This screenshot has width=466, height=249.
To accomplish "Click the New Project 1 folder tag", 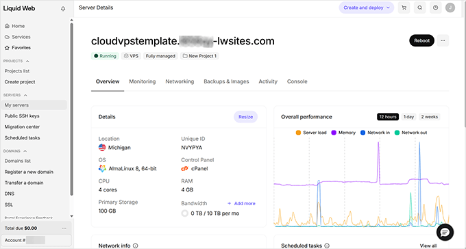I will point(199,56).
